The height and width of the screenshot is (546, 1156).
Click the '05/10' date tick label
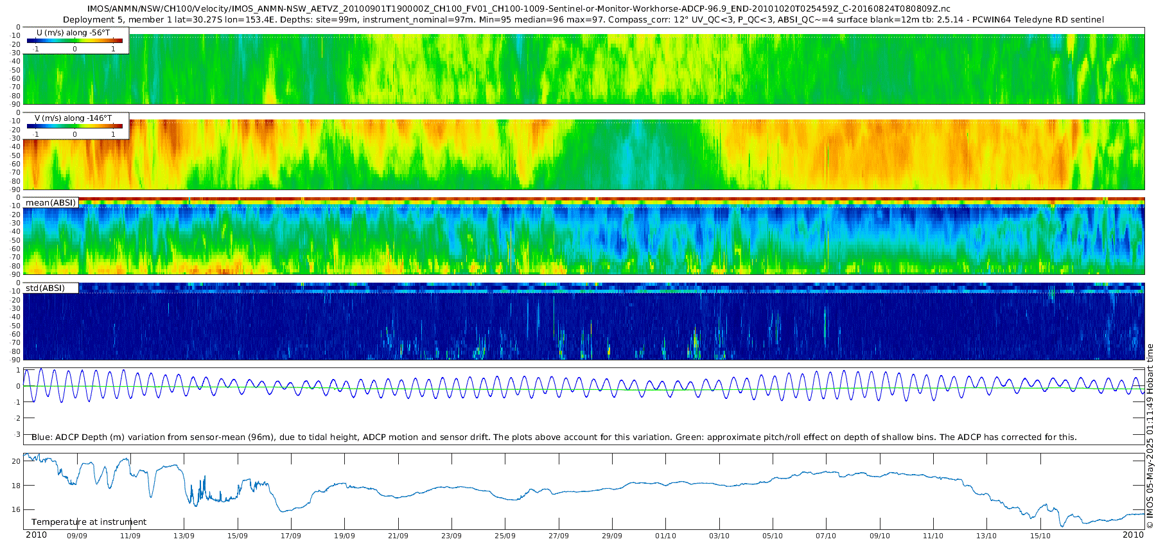(x=773, y=536)
